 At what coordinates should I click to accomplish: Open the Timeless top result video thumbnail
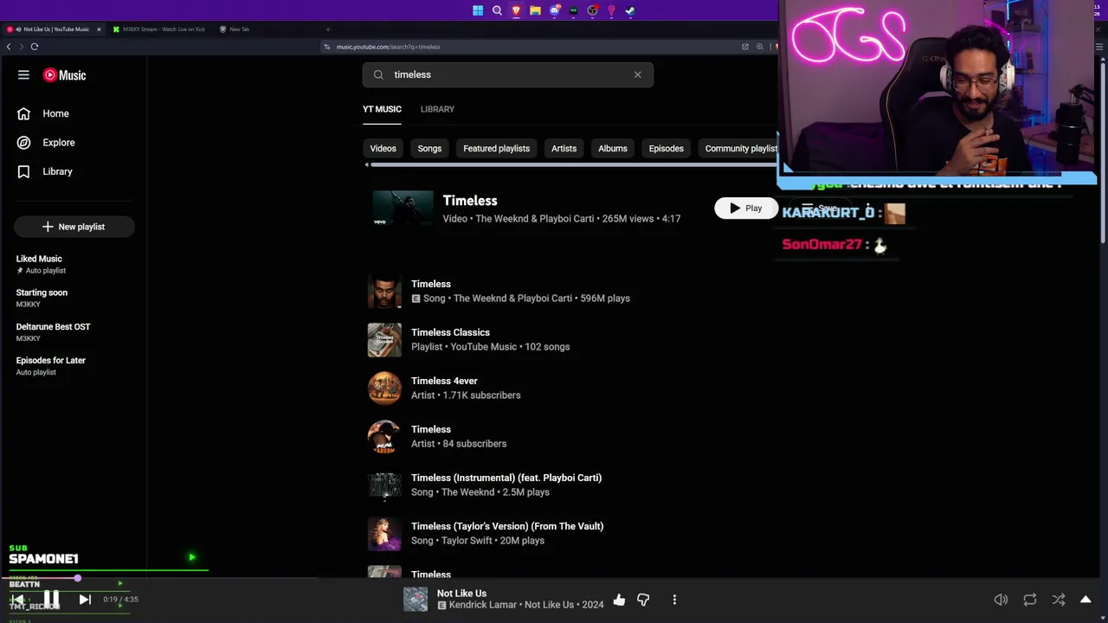pyautogui.click(x=403, y=209)
